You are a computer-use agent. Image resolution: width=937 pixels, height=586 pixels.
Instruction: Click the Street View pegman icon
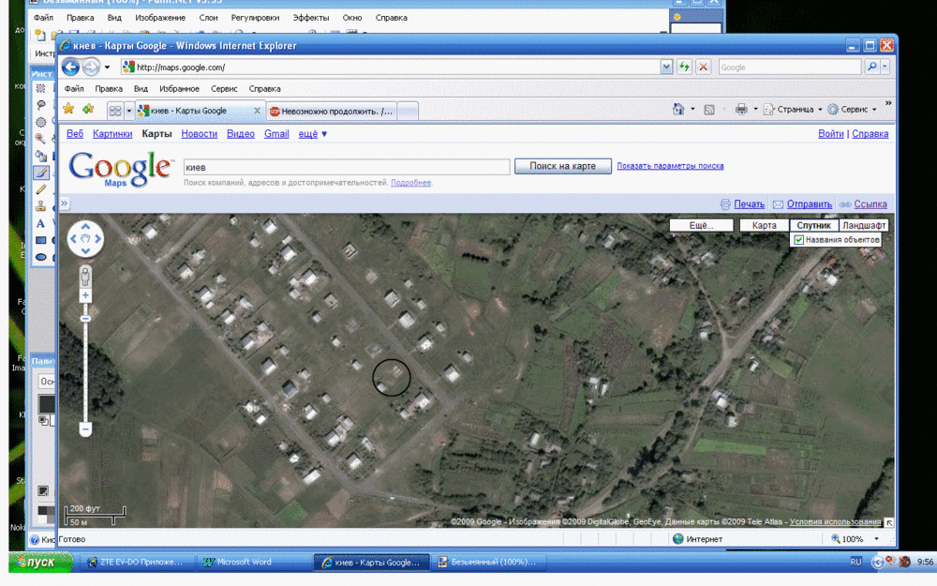coord(85,277)
